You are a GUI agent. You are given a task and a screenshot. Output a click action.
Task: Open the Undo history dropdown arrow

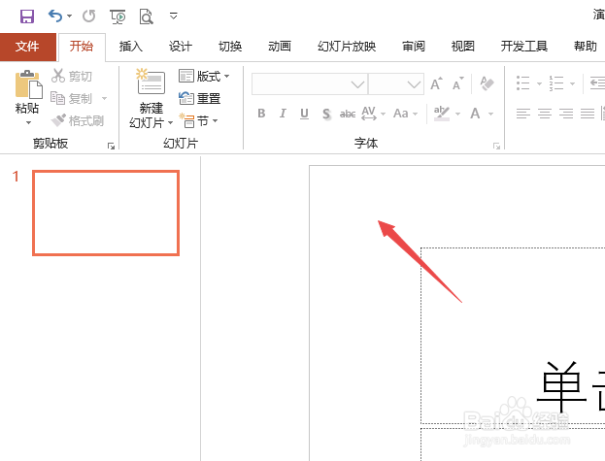(x=70, y=16)
